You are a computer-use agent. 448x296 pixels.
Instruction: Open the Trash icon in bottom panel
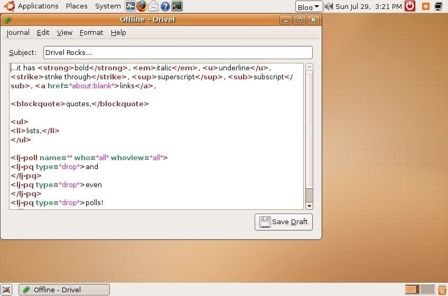442,290
